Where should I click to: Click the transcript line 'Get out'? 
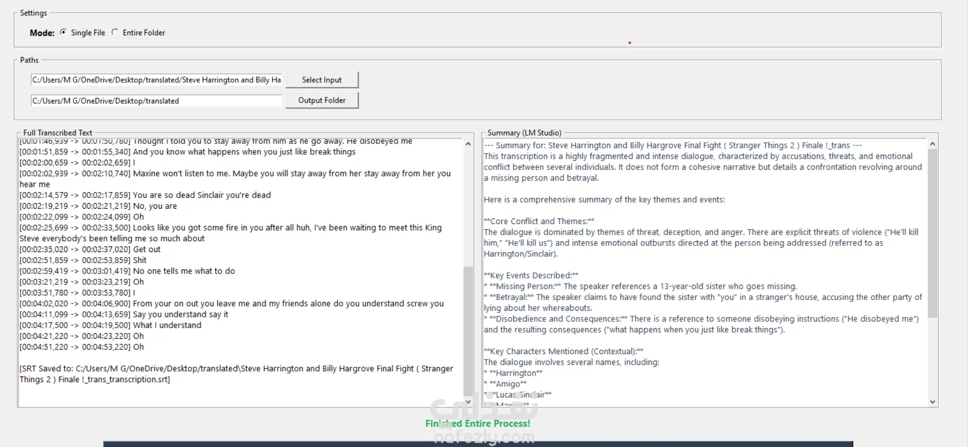[90, 250]
